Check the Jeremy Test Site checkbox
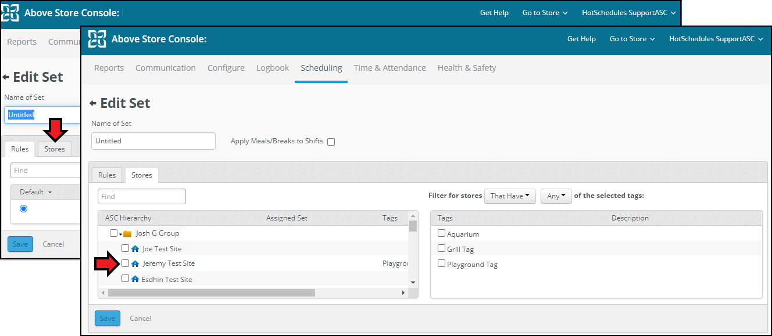Image resolution: width=772 pixels, height=336 pixels. [125, 263]
